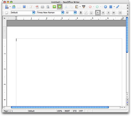Viewport: 131px width, 116px height.
Task: Click the Previous Page button
Action: 127,100
